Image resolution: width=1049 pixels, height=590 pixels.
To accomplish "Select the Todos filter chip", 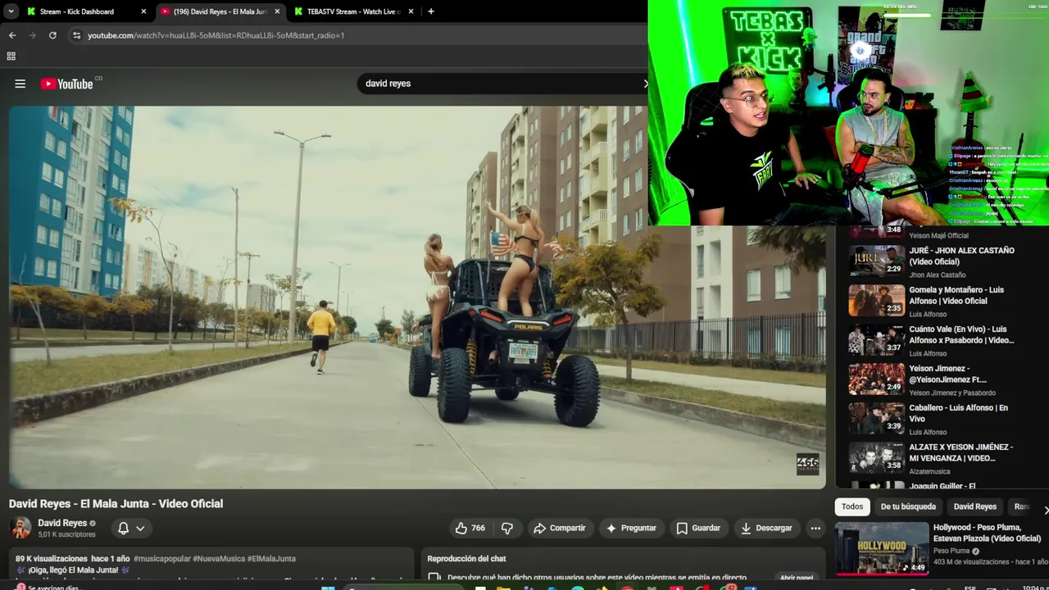I will 852,506.
